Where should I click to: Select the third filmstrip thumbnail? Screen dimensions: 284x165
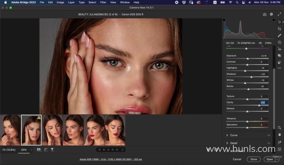[52, 130]
